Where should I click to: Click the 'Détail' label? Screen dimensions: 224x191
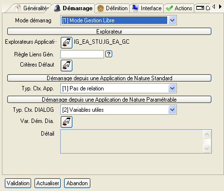coord(48,134)
